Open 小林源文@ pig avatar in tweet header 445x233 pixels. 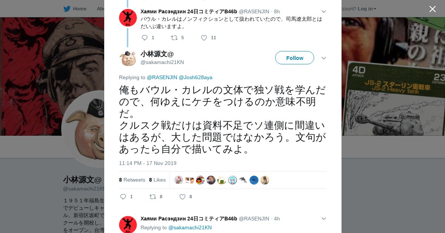click(128, 58)
